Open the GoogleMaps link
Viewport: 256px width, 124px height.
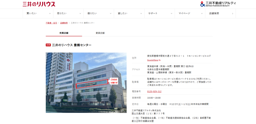pos(152,60)
